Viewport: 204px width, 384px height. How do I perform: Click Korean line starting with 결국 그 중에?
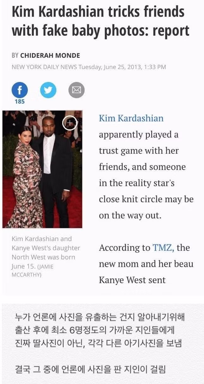tap(90, 369)
